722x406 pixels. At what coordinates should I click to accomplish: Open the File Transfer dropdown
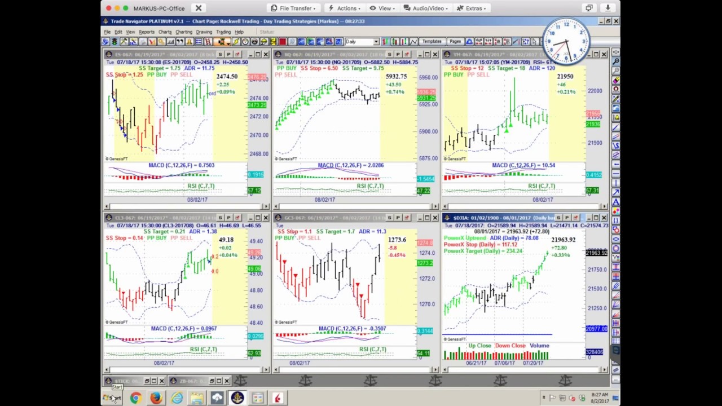[293, 8]
